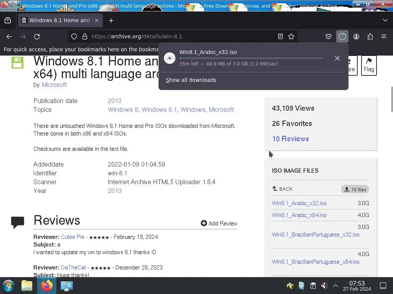Open the Windows 8.1 topic link
The height and width of the screenshot is (294, 393).
[159, 109]
